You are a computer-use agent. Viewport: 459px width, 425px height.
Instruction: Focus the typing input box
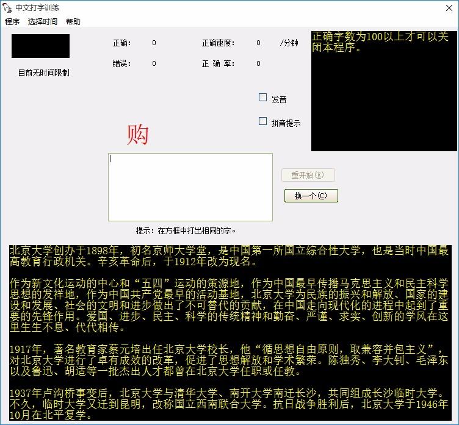pos(190,187)
